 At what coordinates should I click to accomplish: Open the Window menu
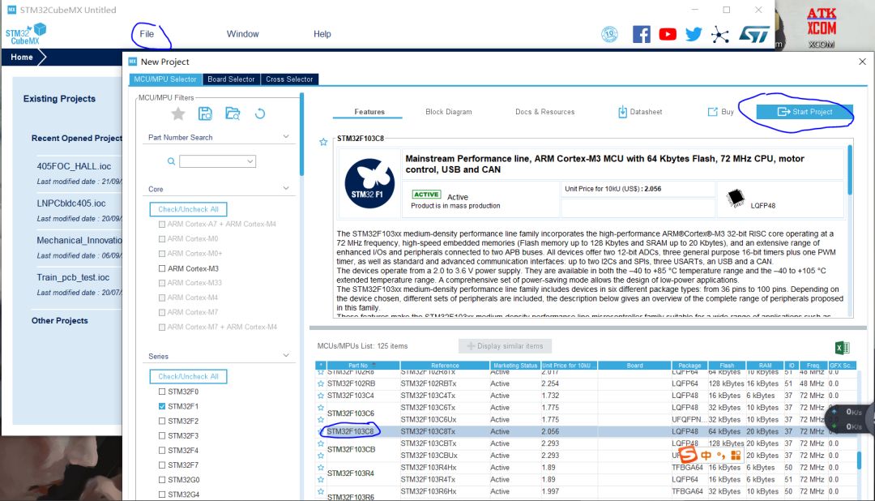243,34
